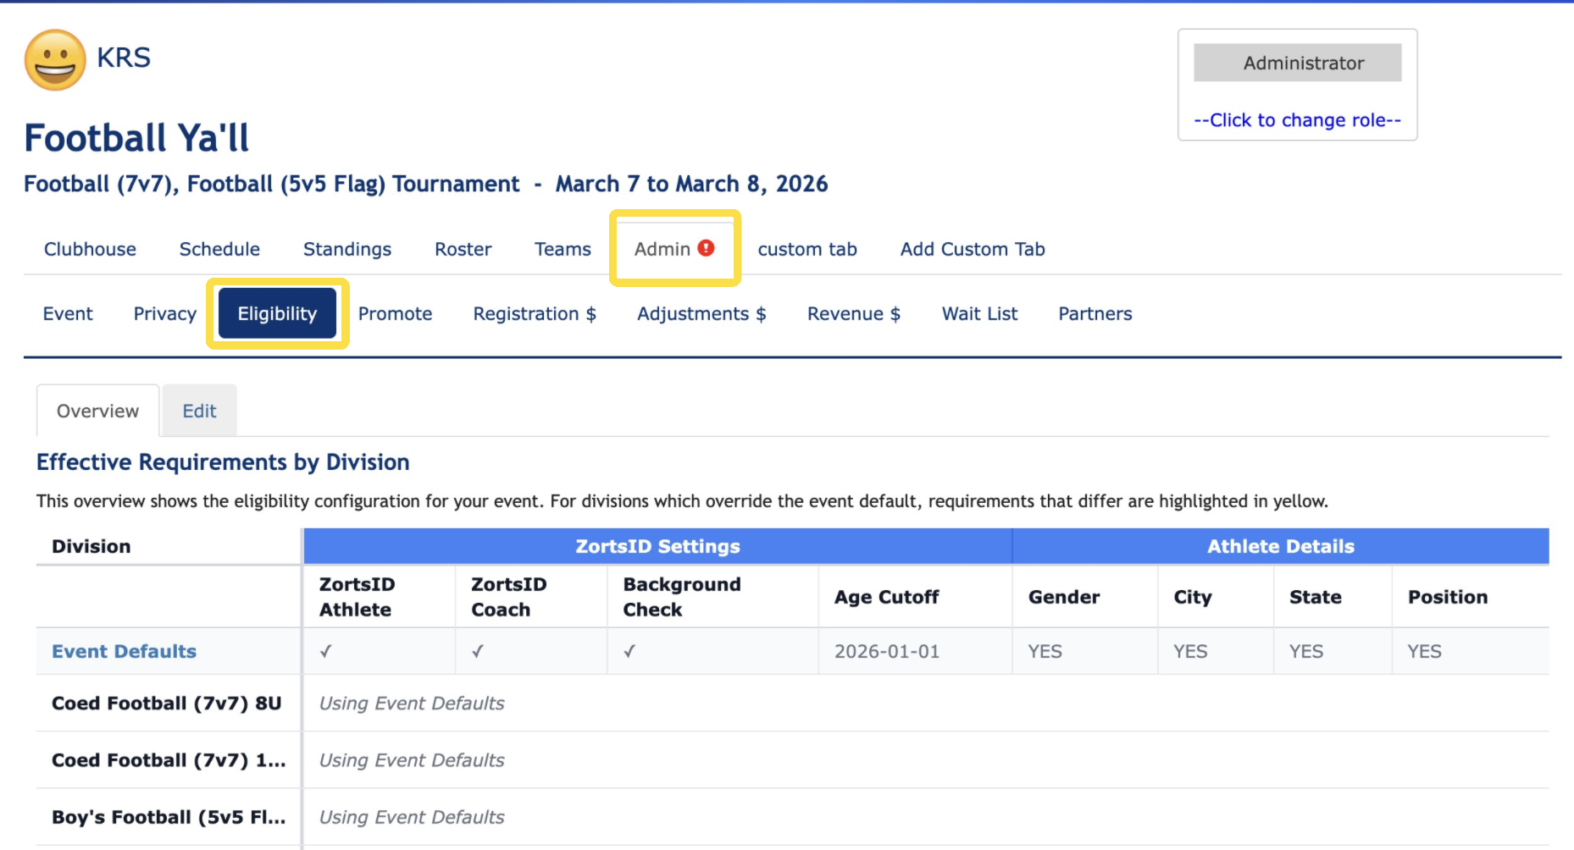The width and height of the screenshot is (1574, 850).
Task: Go to Registration $ settings
Action: click(x=535, y=314)
